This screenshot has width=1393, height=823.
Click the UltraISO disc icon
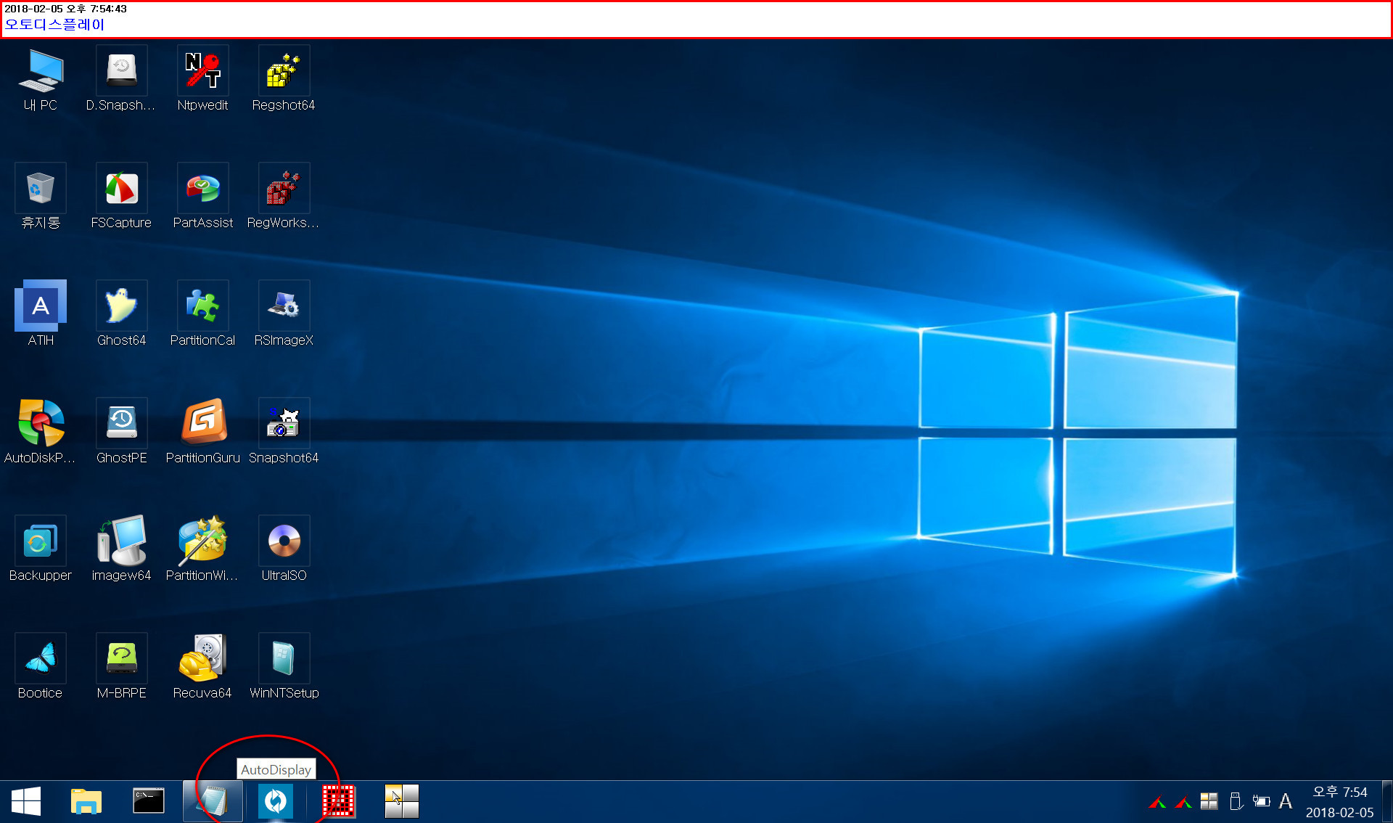pos(284,549)
